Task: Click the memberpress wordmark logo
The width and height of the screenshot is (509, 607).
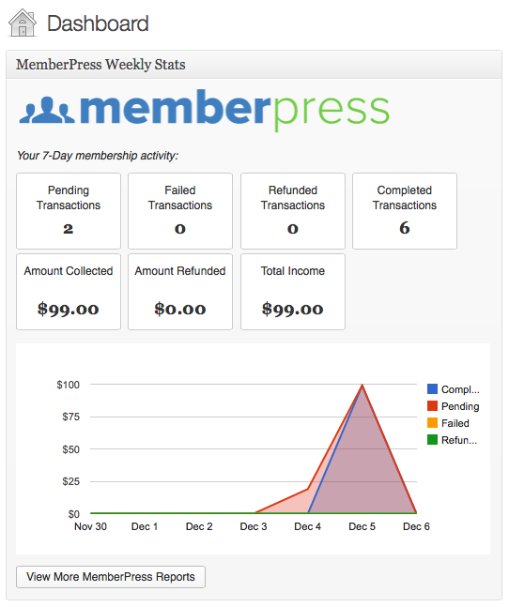Action: click(235, 111)
